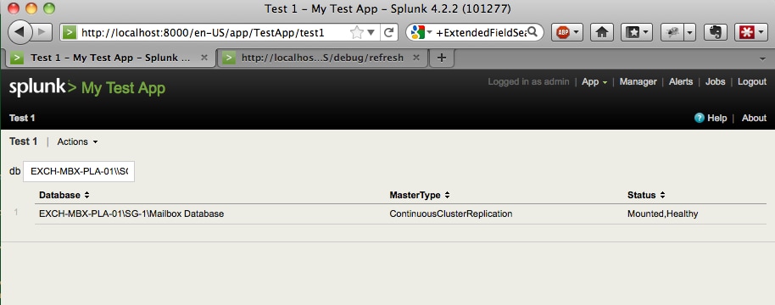This screenshot has height=305, width=775.
Task: Sort by the Status column header
Action: point(646,195)
